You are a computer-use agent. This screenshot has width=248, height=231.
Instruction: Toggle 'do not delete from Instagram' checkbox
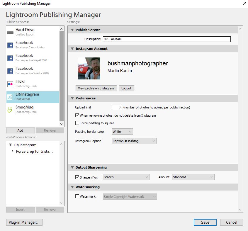(x=77, y=116)
